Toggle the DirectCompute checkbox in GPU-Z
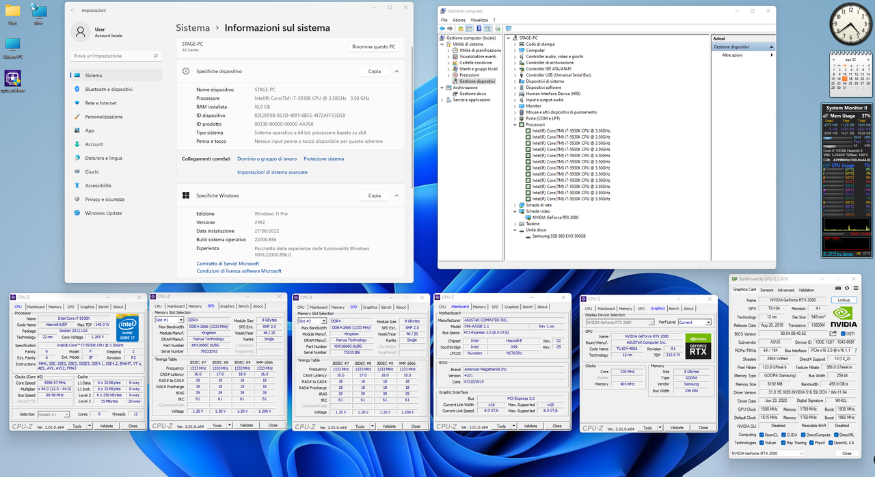Image resolution: width=875 pixels, height=477 pixels. pyautogui.click(x=803, y=435)
